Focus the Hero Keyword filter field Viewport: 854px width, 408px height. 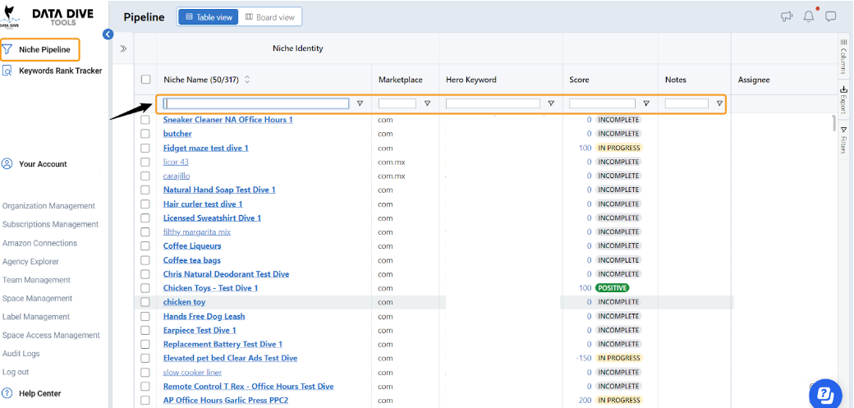click(x=493, y=103)
